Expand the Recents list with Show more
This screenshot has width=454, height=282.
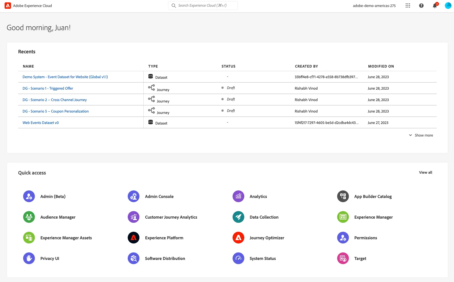(421, 135)
